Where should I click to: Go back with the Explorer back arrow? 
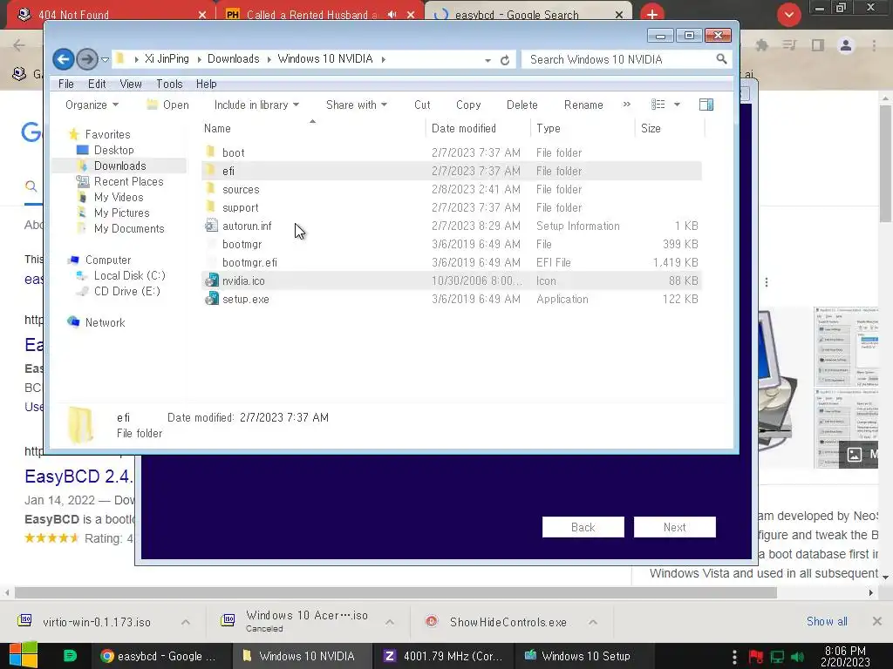click(63, 59)
